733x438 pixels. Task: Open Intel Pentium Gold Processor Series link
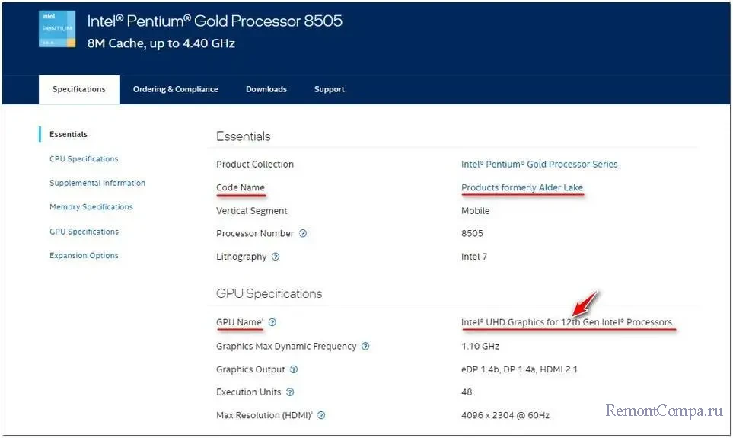539,165
